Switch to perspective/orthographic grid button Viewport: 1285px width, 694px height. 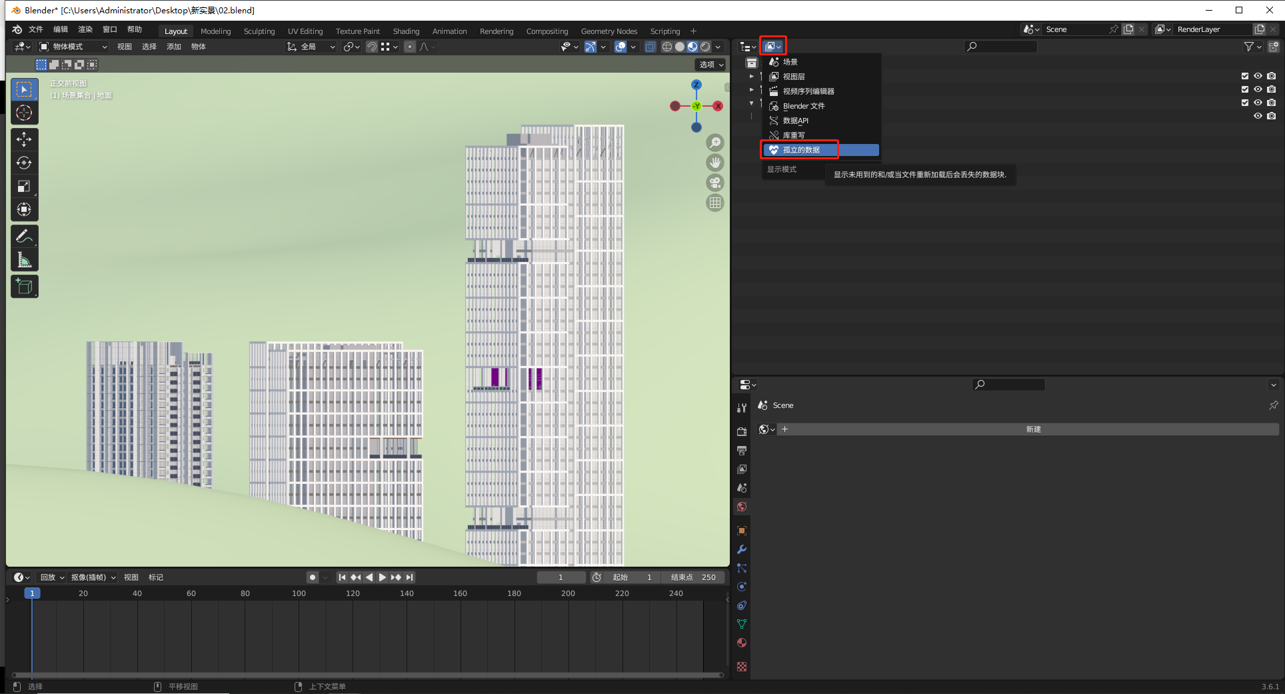click(x=715, y=203)
